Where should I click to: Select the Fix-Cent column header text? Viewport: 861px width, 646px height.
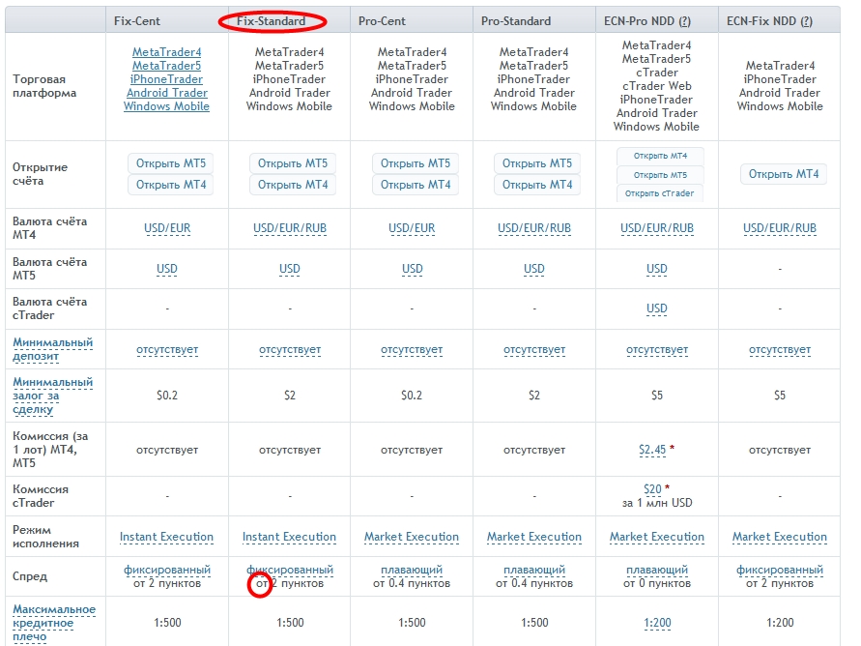[x=137, y=21]
